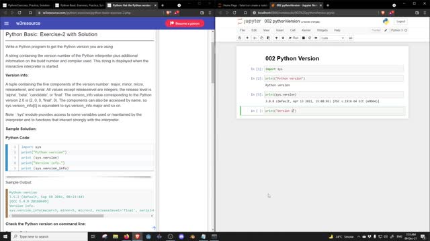The height and width of the screenshot is (241, 430).
Task: Select the print(sys.version) code cell
Action: (x=334, y=94)
